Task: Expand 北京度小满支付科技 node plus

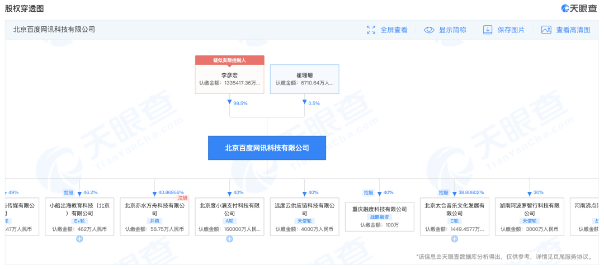Action: [230, 239]
